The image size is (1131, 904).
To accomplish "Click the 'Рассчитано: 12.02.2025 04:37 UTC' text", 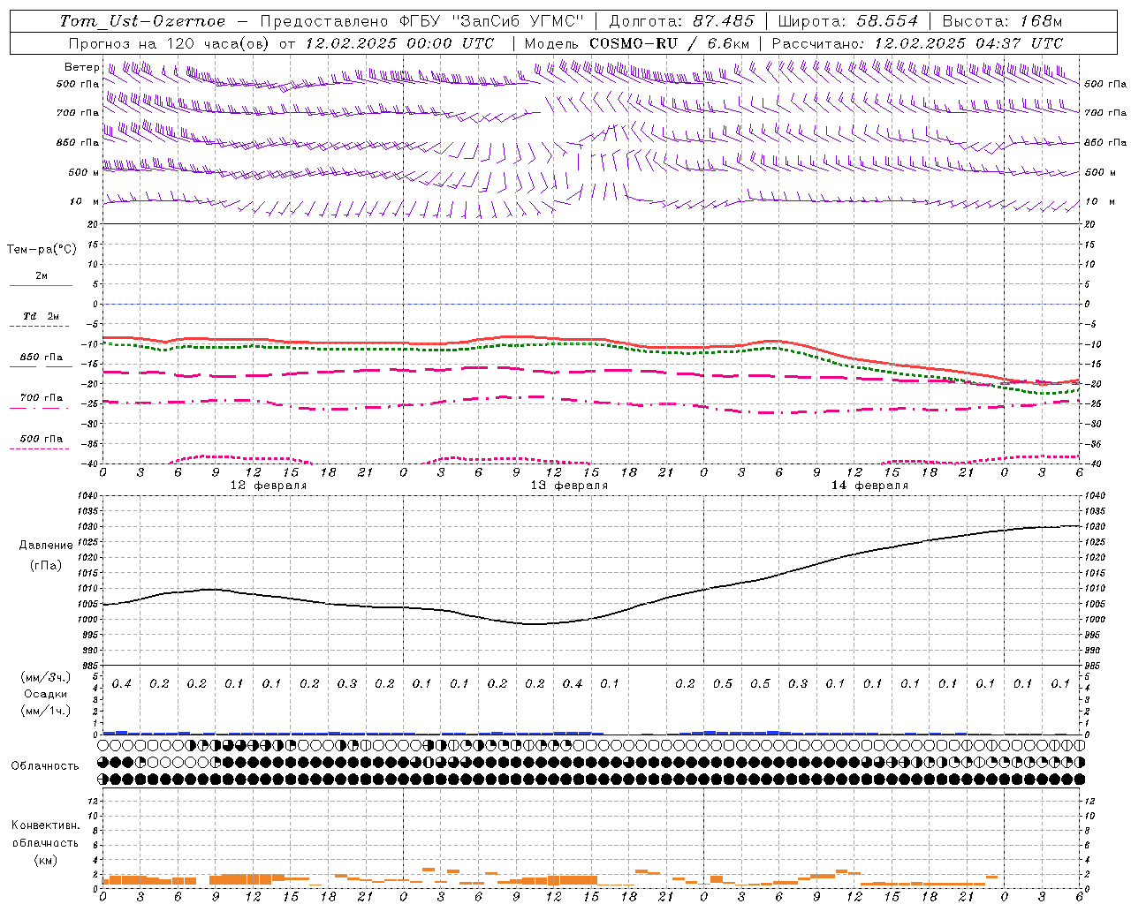I will 917,43.
